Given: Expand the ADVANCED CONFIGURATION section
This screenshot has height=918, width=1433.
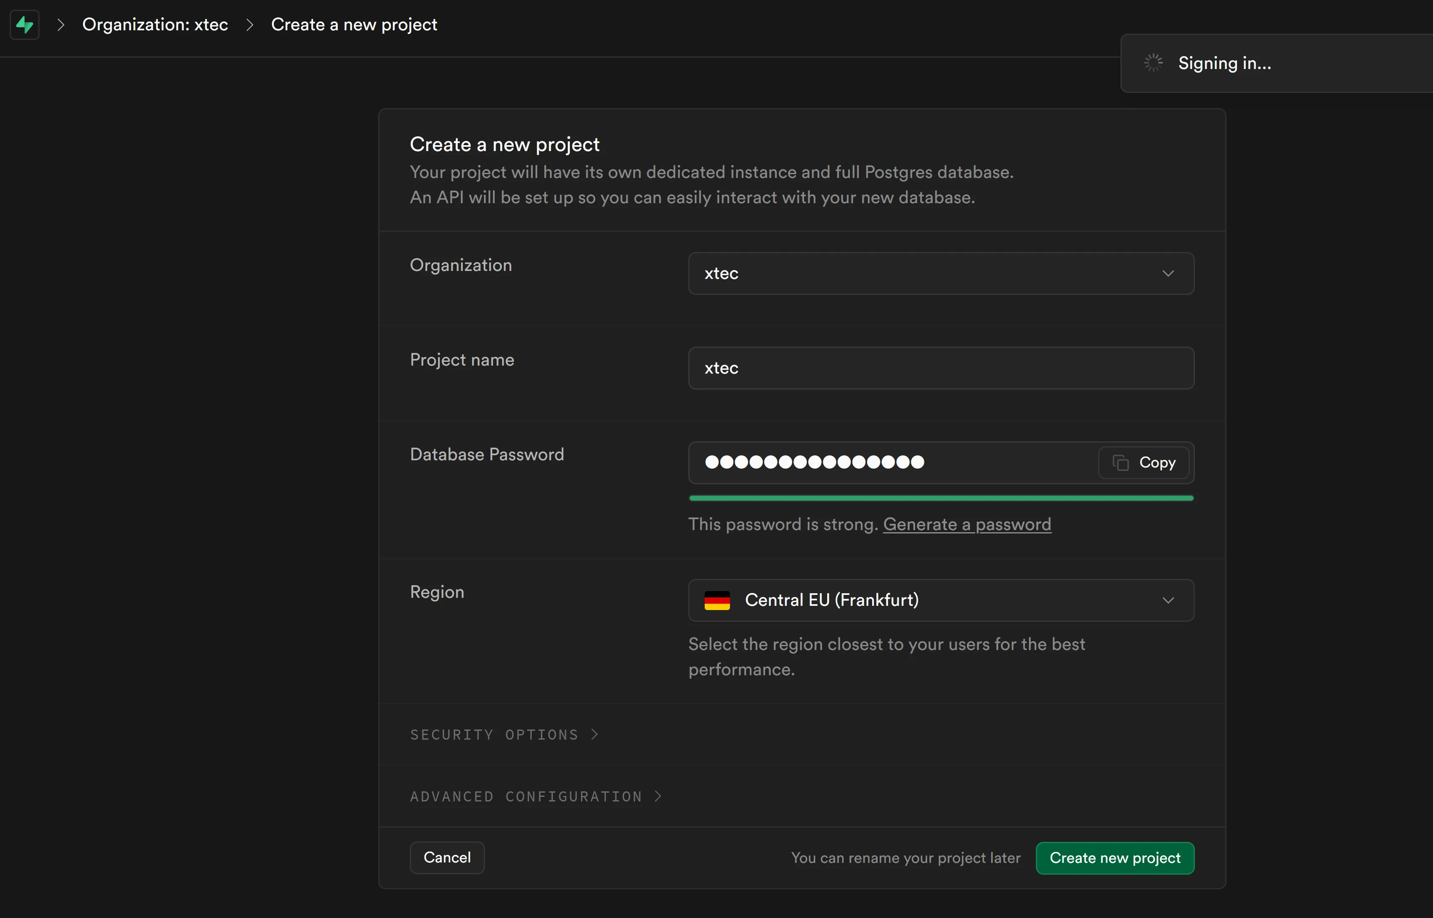Looking at the screenshot, I should (x=526, y=796).
